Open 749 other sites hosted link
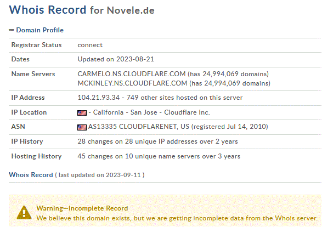The height and width of the screenshot is (227, 322). (x=184, y=98)
